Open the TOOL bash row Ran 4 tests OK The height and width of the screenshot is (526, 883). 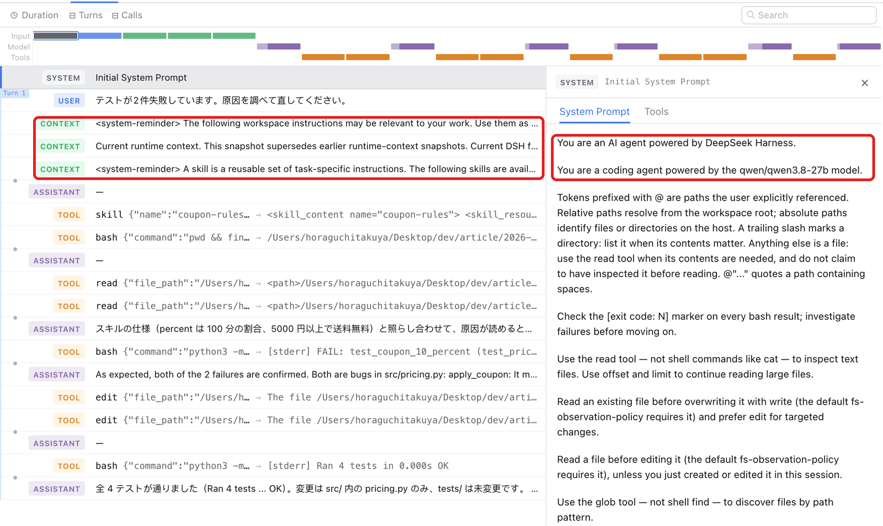click(x=274, y=466)
